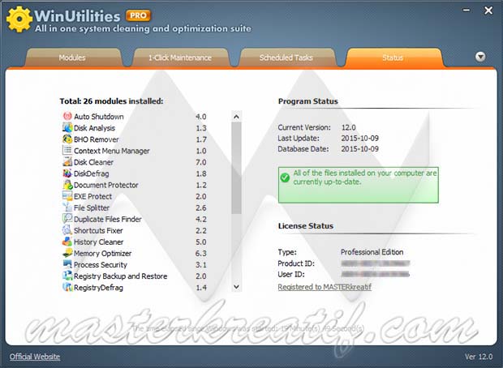This screenshot has height=368, width=503.
Task: Click the WinUtilities gear logo
Action: [19, 19]
